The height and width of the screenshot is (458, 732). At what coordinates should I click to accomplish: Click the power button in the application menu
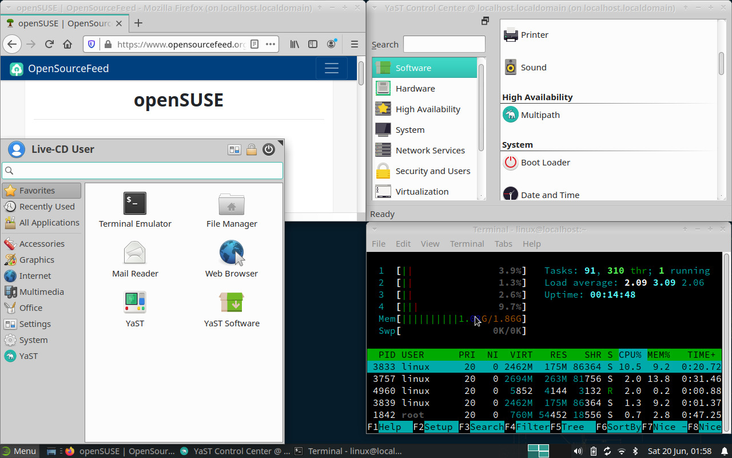pyautogui.click(x=269, y=149)
